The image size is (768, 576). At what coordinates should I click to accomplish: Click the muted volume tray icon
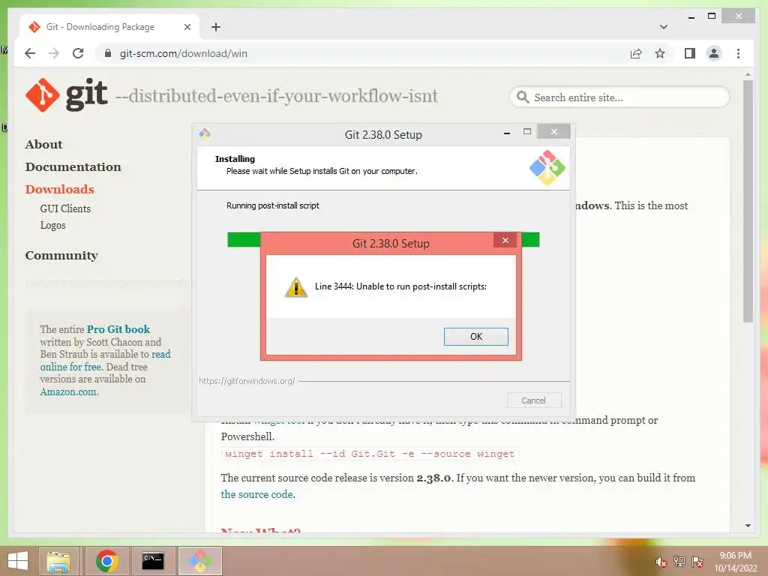pyautogui.click(x=661, y=562)
